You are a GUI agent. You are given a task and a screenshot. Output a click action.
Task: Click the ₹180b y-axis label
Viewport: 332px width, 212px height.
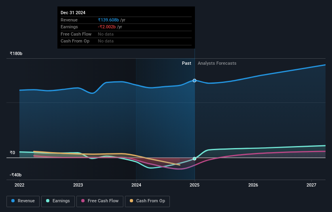click(16, 53)
